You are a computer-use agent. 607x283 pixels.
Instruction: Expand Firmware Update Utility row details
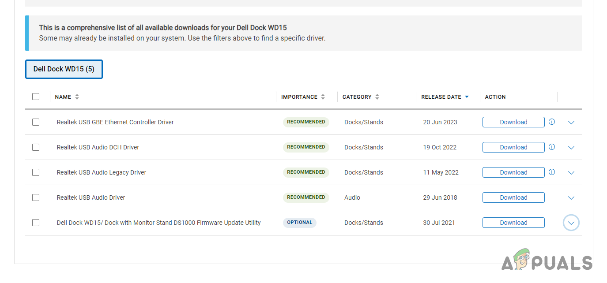pyautogui.click(x=571, y=223)
